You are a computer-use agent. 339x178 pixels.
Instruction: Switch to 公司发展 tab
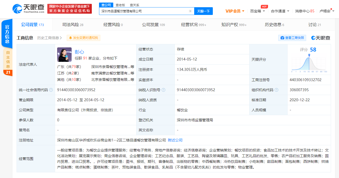tap(153, 25)
